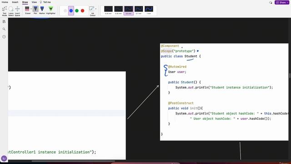Click the horizontal scrollbar at the bottom

(73, 161)
